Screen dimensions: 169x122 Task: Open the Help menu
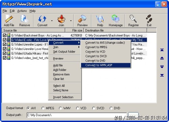[32, 11]
